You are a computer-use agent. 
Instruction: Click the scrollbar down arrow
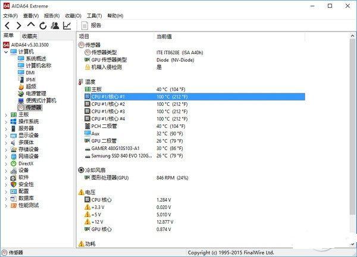point(352,245)
